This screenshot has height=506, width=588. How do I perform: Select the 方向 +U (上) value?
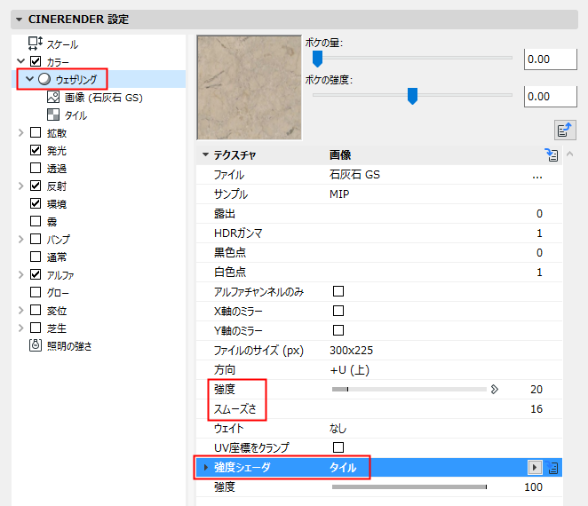tap(349, 370)
